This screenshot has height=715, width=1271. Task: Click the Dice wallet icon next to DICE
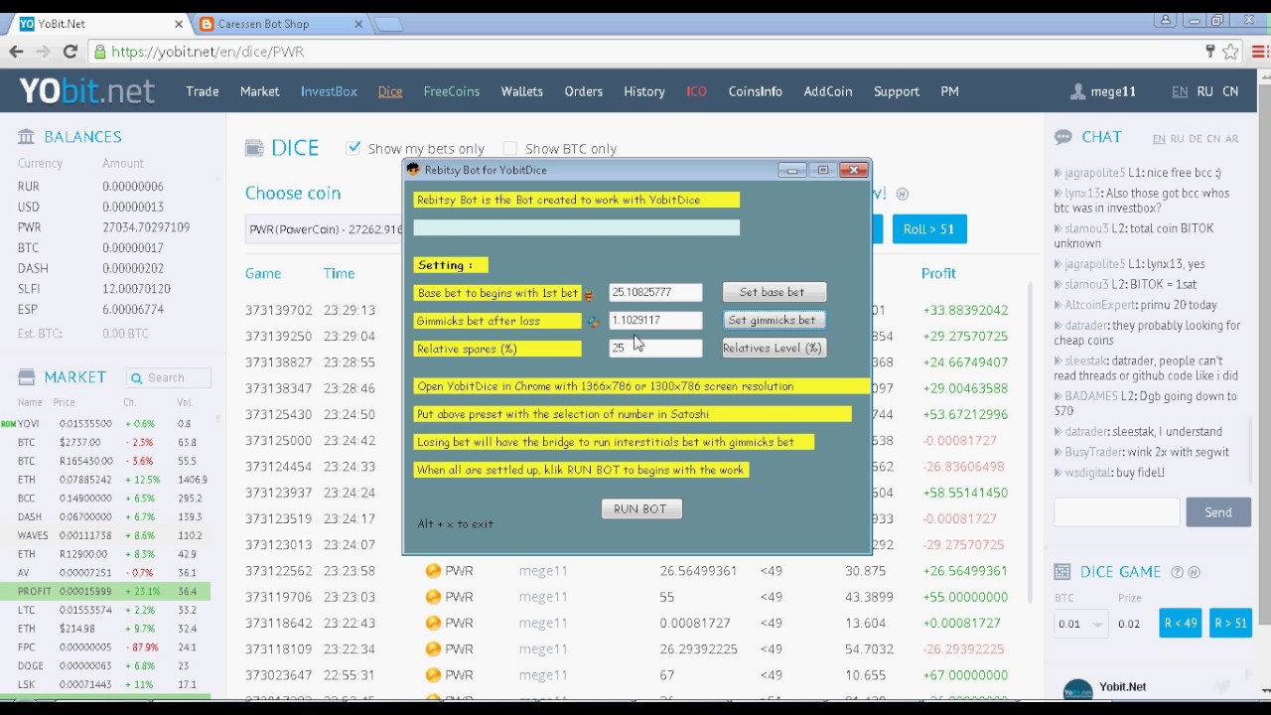coord(254,148)
